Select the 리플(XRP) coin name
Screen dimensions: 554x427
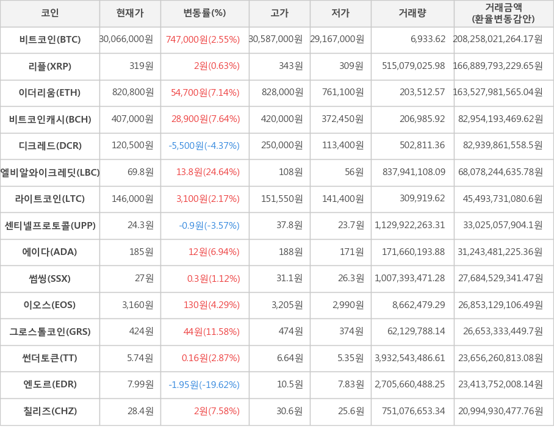click(50, 66)
